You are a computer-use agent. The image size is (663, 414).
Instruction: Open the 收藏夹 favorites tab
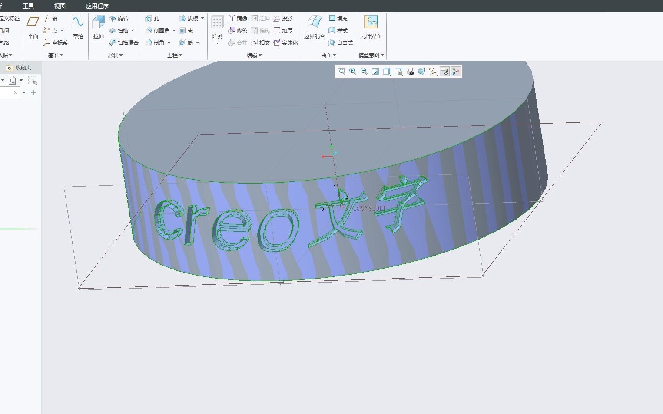click(x=19, y=68)
